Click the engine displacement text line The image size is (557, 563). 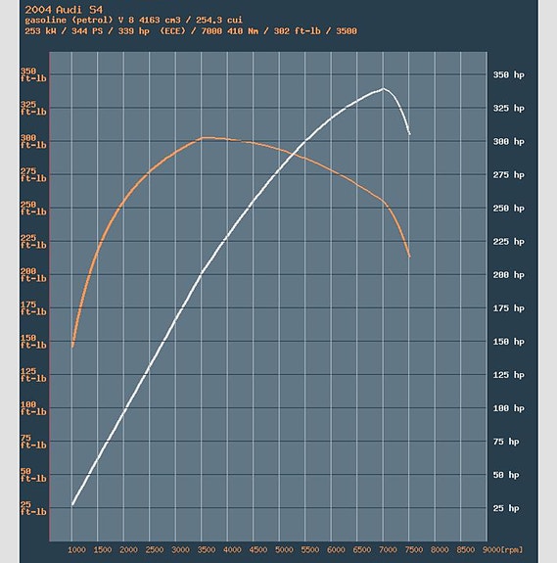tap(133, 20)
